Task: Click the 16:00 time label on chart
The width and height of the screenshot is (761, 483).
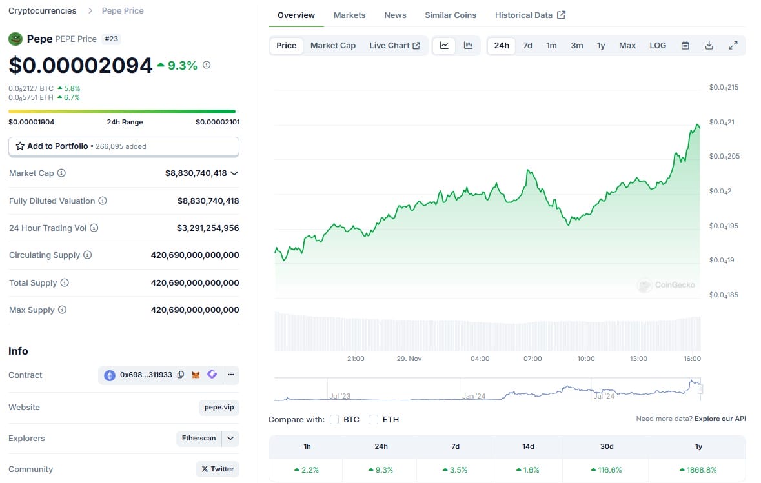Action: [692, 359]
